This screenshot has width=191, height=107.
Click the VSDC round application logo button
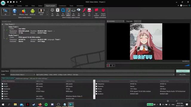[x=3, y=3]
